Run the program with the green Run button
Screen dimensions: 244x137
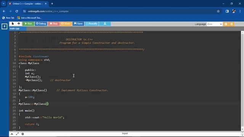28,24
